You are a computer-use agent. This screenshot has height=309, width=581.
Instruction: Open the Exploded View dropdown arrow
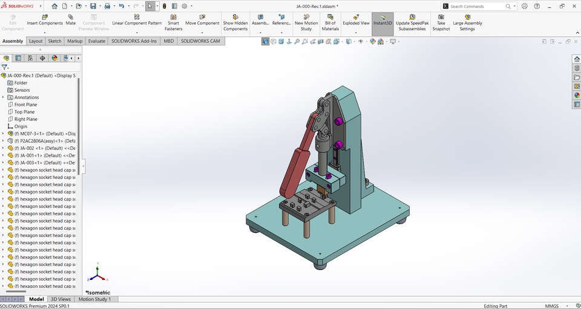356,33
